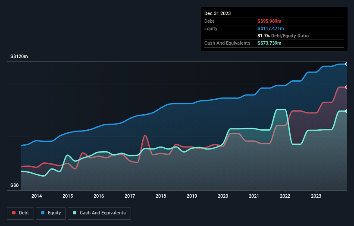Click the tooltip Debt row label
Viewport: 354px width, 226px height.
coord(209,21)
